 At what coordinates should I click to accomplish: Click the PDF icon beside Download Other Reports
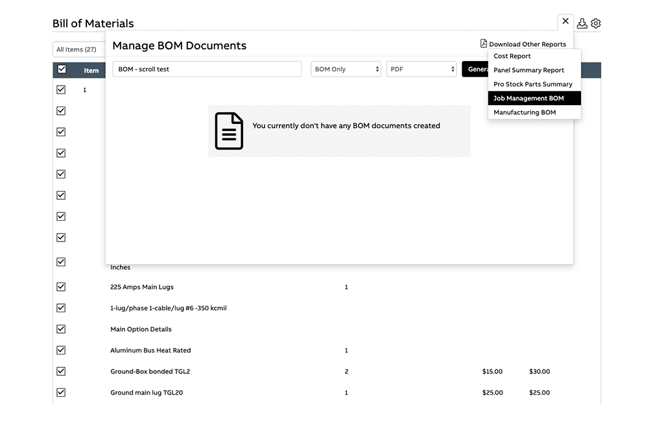point(484,43)
